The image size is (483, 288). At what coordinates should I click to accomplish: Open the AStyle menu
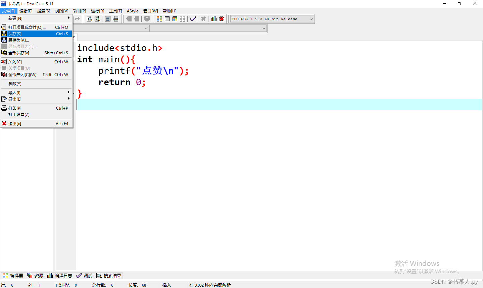point(133,11)
